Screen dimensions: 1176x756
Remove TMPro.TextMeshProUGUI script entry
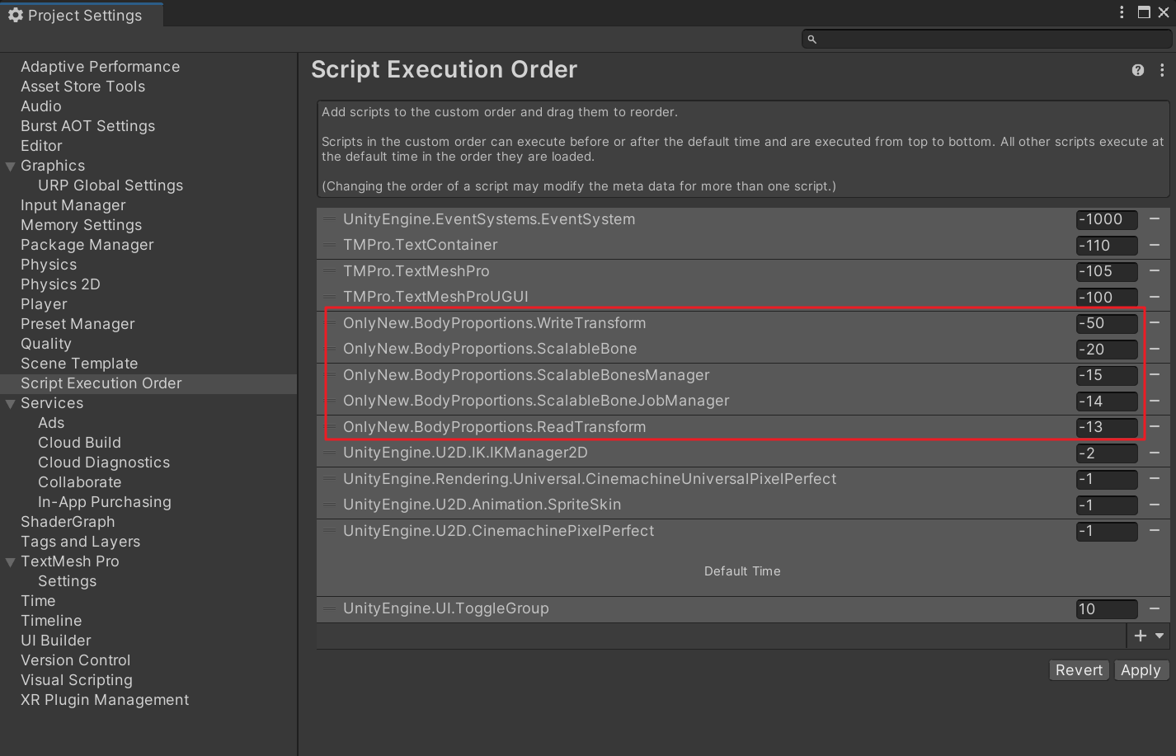tap(1155, 297)
